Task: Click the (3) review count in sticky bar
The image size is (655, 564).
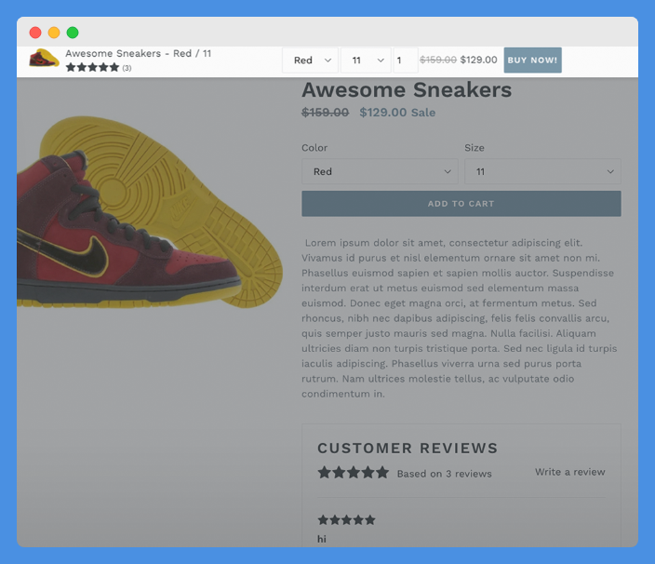Action: (x=127, y=68)
